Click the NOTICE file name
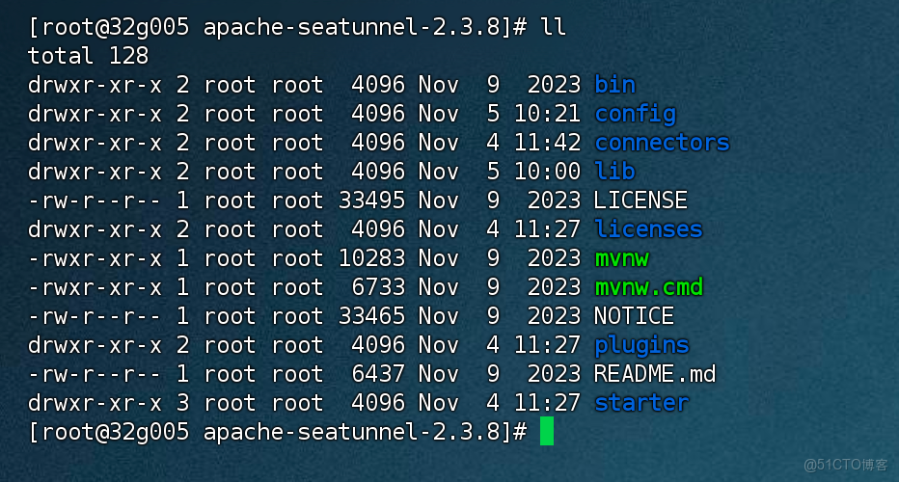899x482 pixels. [x=634, y=316]
